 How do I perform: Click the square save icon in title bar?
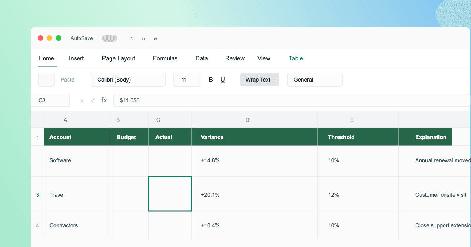coord(144,38)
